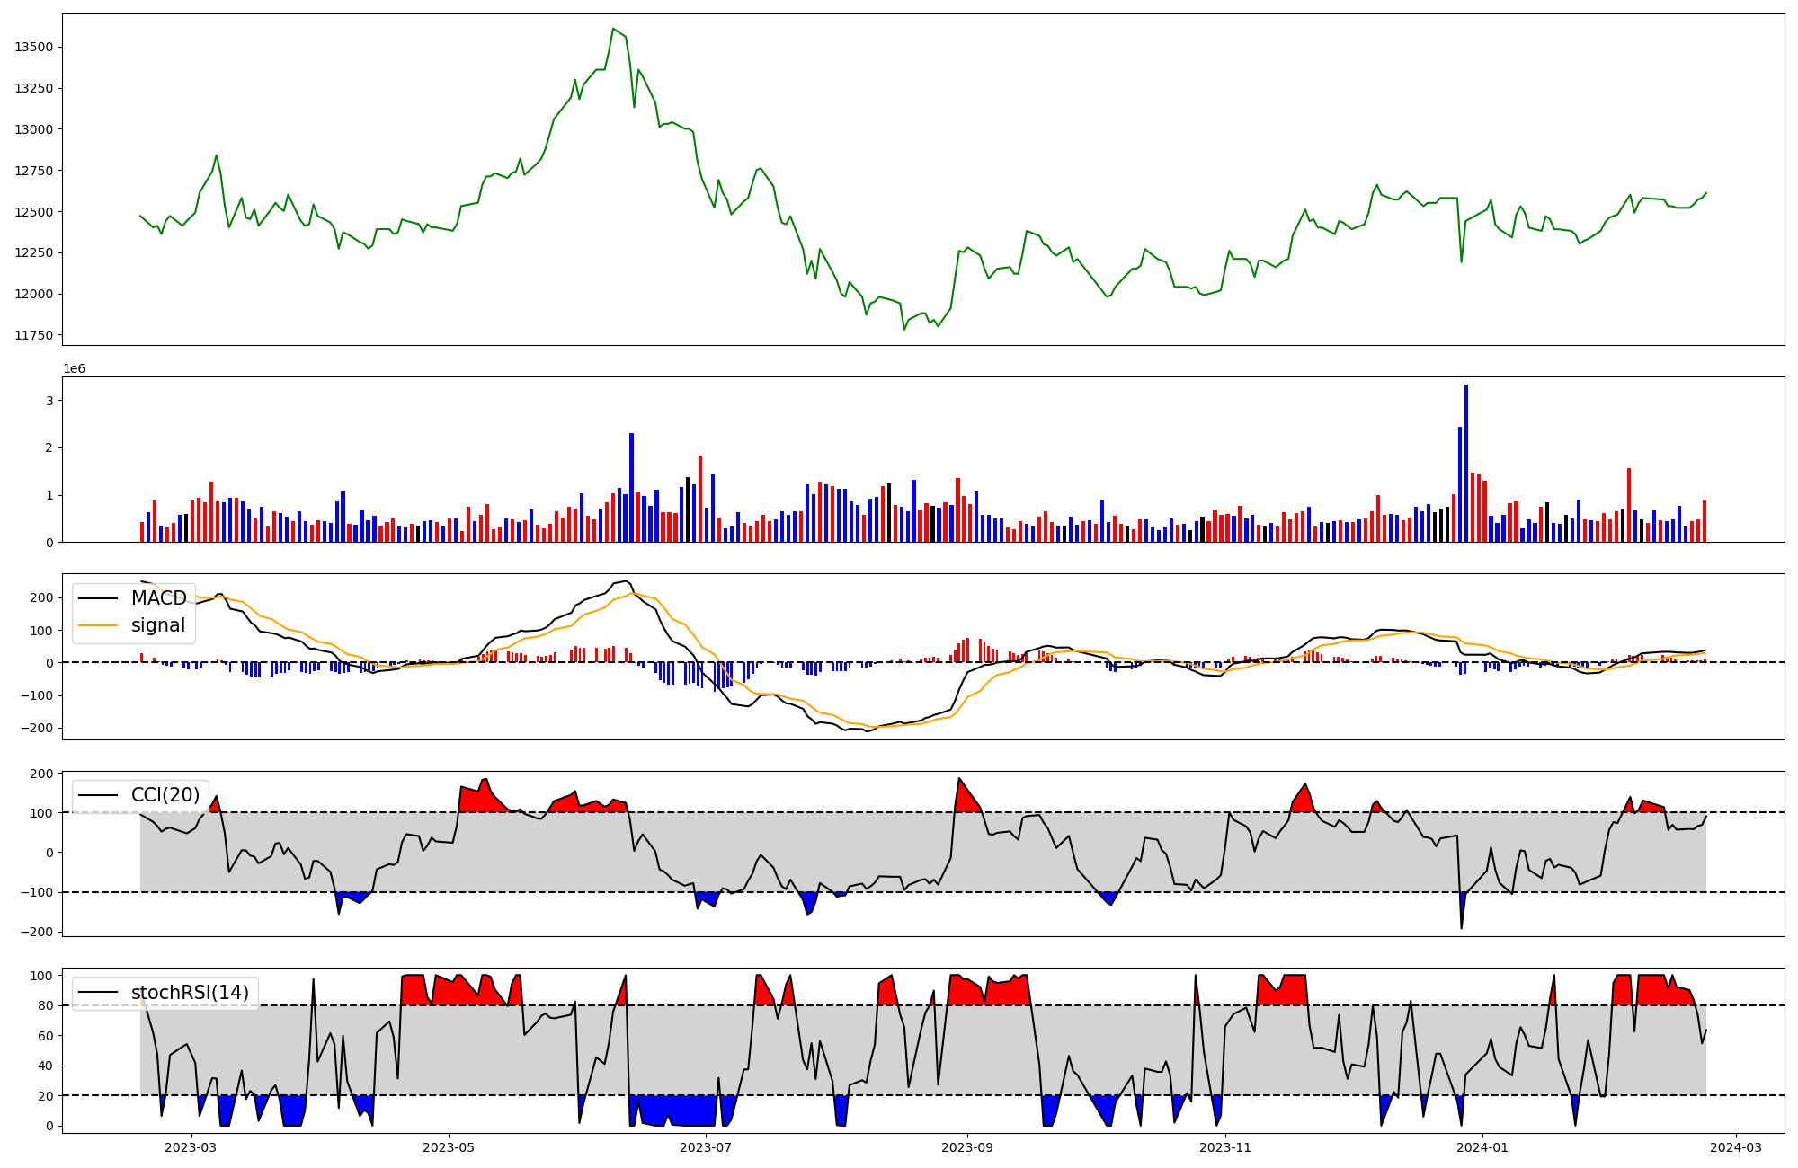Click the 2023-07 date tick label
Image resolution: width=1798 pixels, height=1168 pixels.
(x=706, y=1147)
